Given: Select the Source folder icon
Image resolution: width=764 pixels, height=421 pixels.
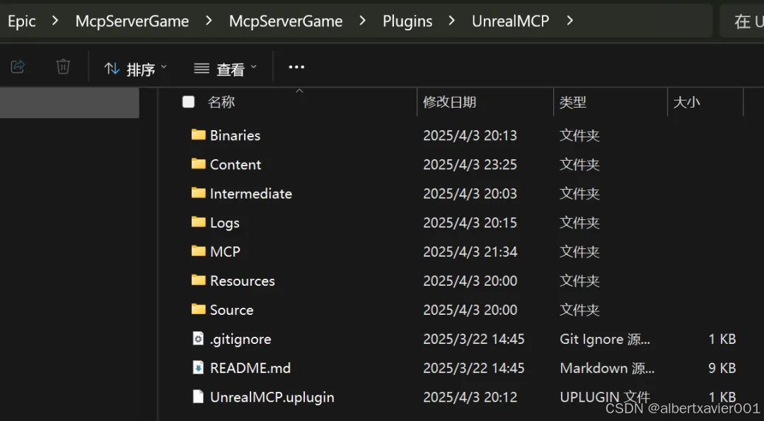Looking at the screenshot, I should click(x=198, y=309).
